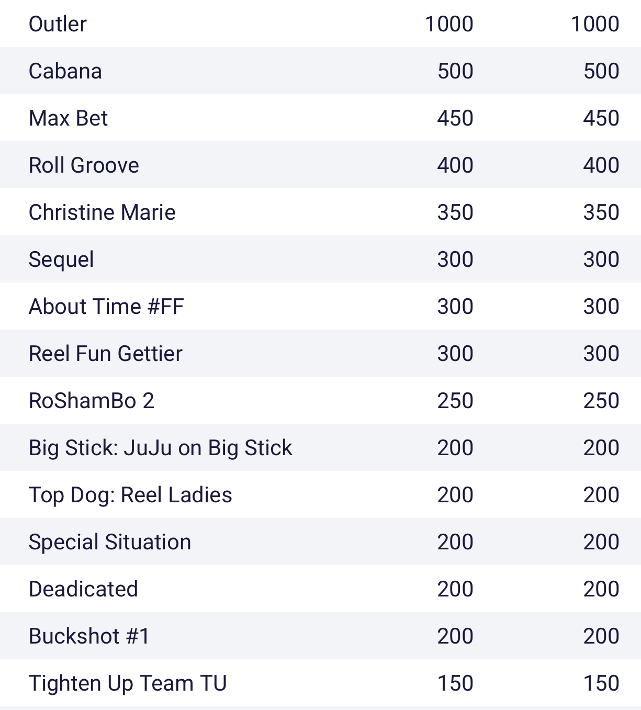The width and height of the screenshot is (641, 710).
Task: Click on Roll Groove
Action: 84,165
